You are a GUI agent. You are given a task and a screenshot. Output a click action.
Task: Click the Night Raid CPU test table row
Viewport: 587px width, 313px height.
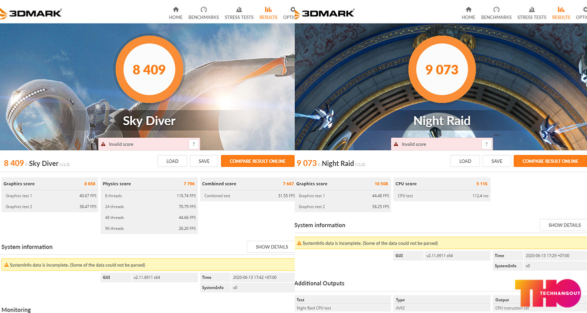[x=343, y=308]
